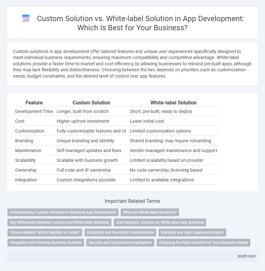Click 'Higher upfront investment' cell
Image resolution: width=265 pixels, height=271 pixels.
91,121
